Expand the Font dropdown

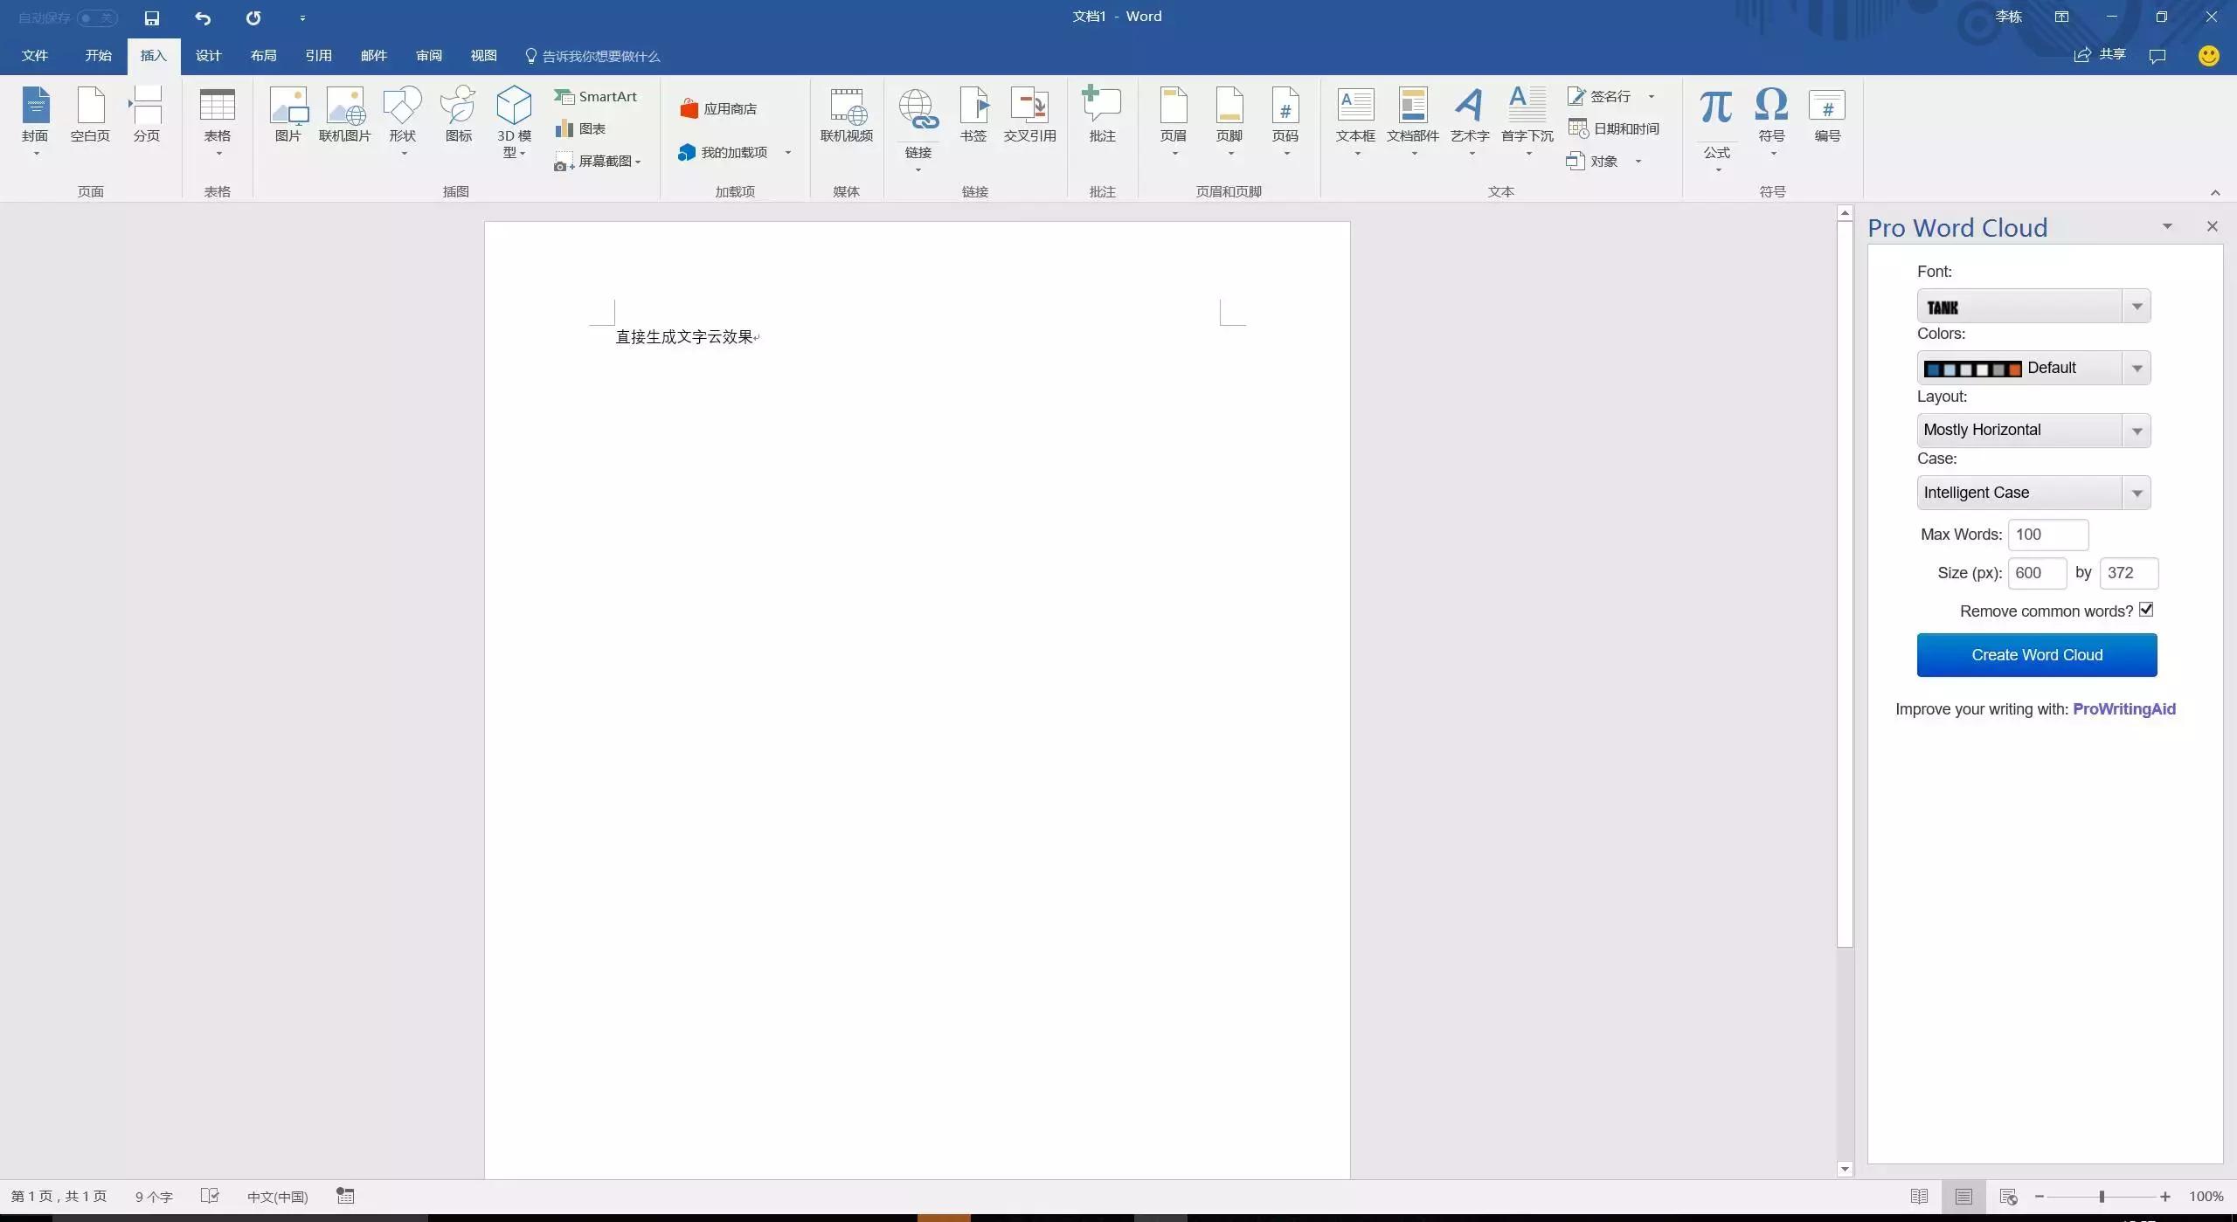[2137, 307]
